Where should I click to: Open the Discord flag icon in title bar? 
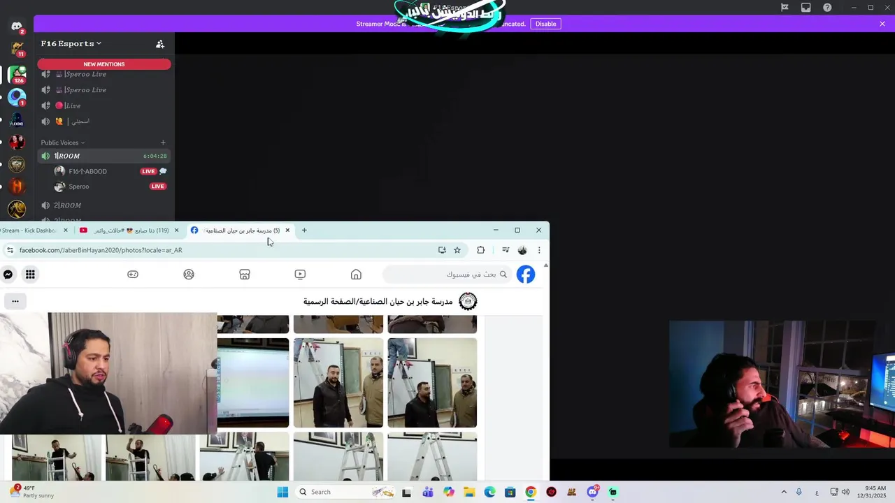pyautogui.click(x=785, y=8)
